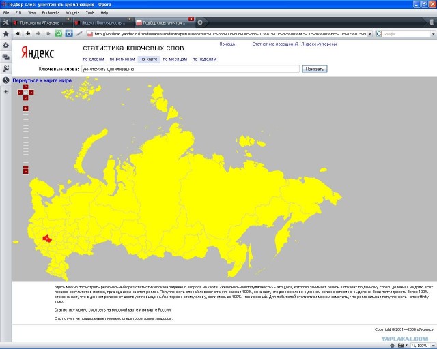This screenshot has height=349, width=437.
Task: Open the closed tabs trash can
Action: pyautogui.click(x=432, y=22)
